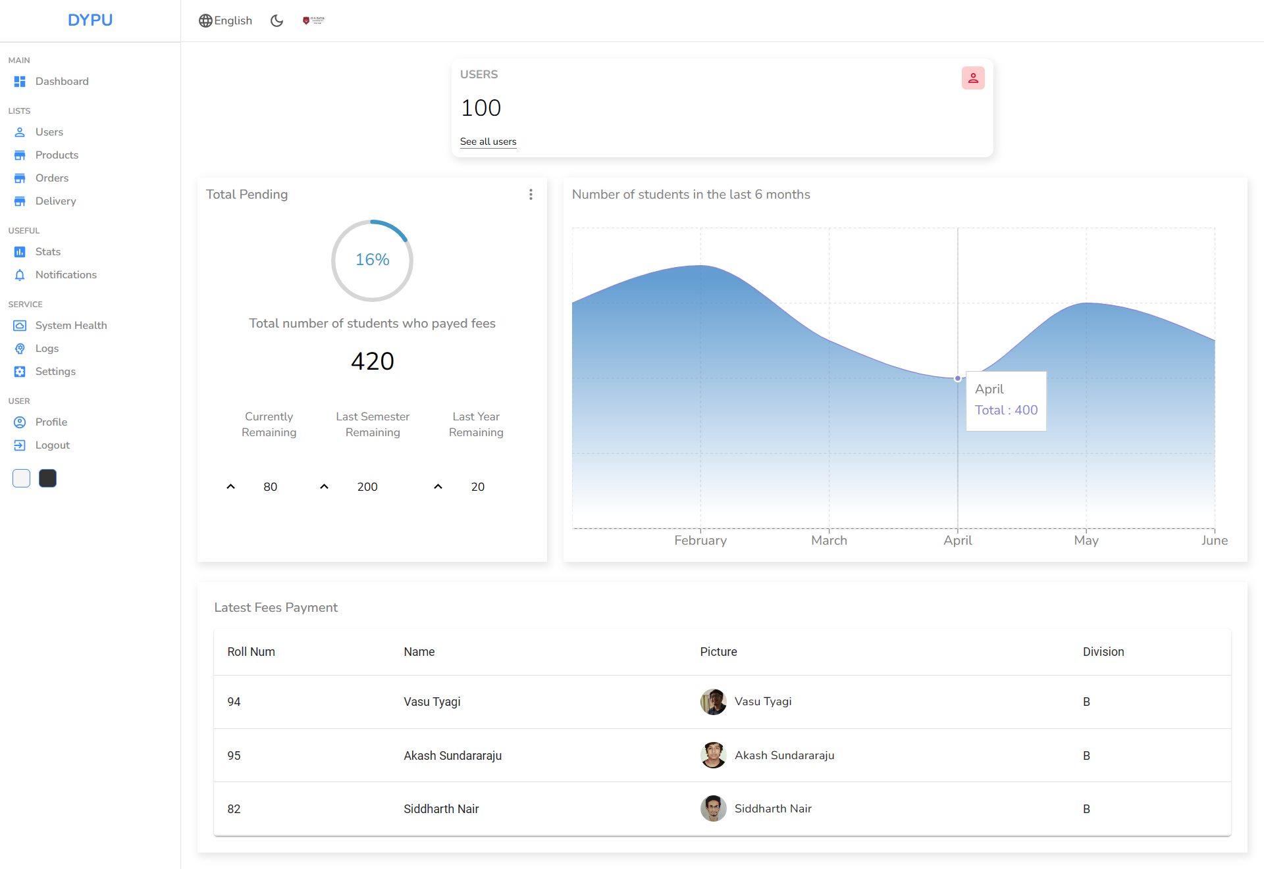Click chevron next to Currently Remaining 80
Image resolution: width=1264 pixels, height=869 pixels.
[x=230, y=487]
